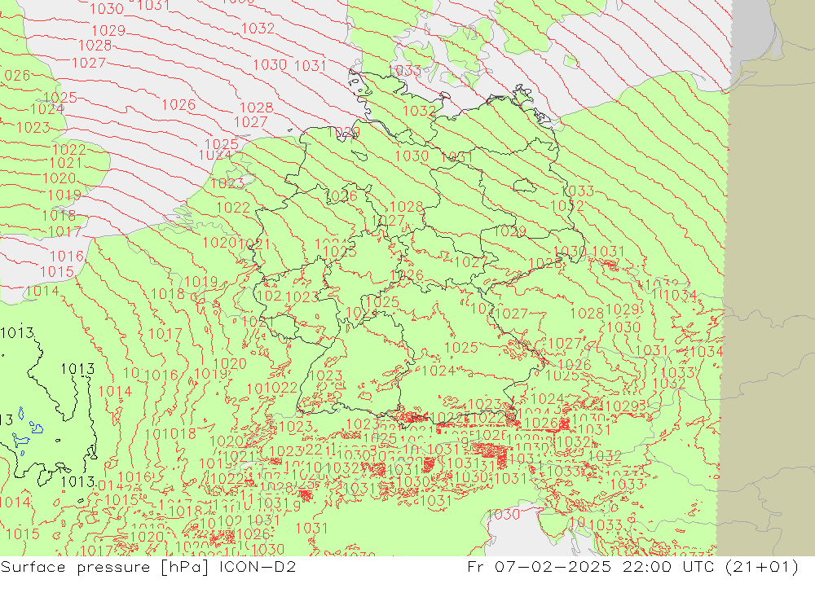Click the "Surface pressure [hPa] ICON-D2" caption

[148, 567]
